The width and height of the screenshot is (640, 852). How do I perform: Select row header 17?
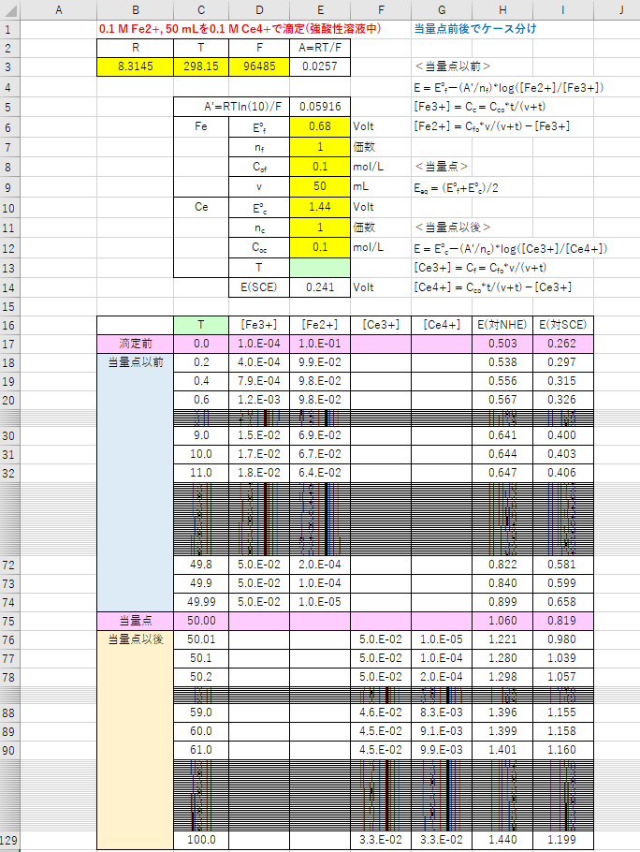coord(9,344)
